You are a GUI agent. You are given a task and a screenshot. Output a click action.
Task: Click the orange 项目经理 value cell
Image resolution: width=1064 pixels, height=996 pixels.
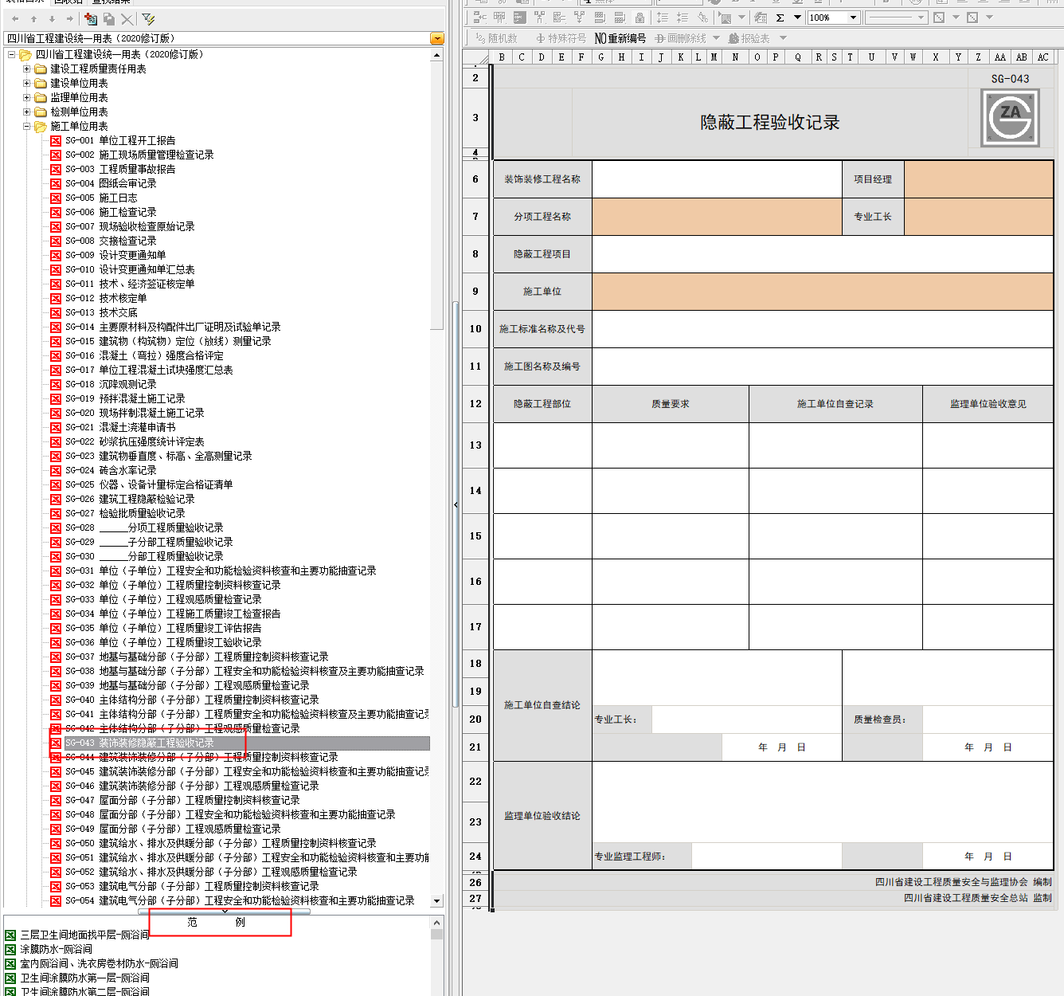click(979, 179)
